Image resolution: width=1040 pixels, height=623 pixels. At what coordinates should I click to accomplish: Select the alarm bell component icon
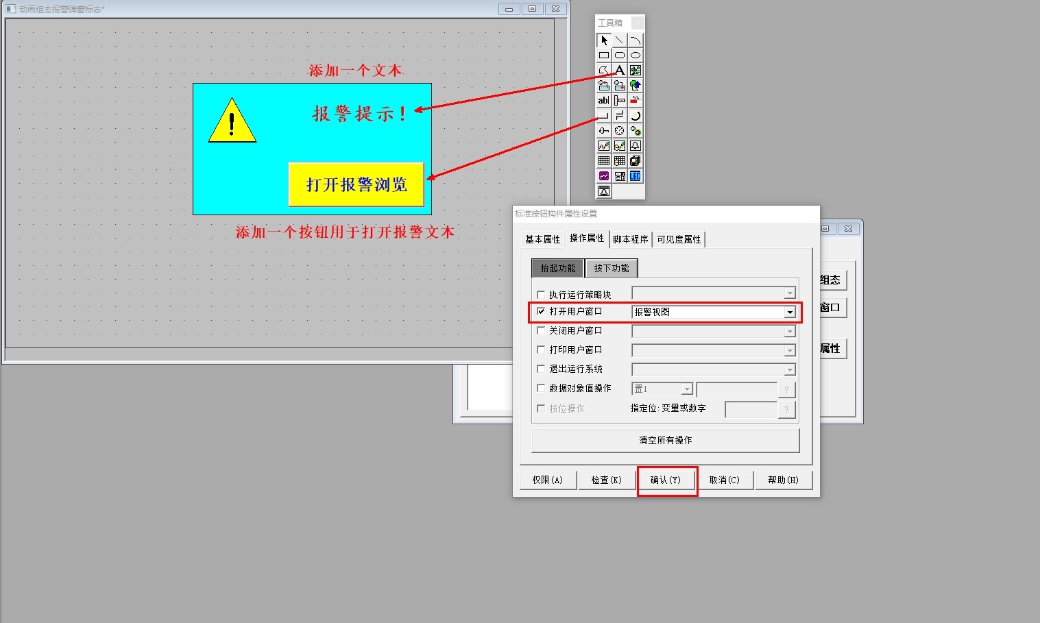(635, 145)
